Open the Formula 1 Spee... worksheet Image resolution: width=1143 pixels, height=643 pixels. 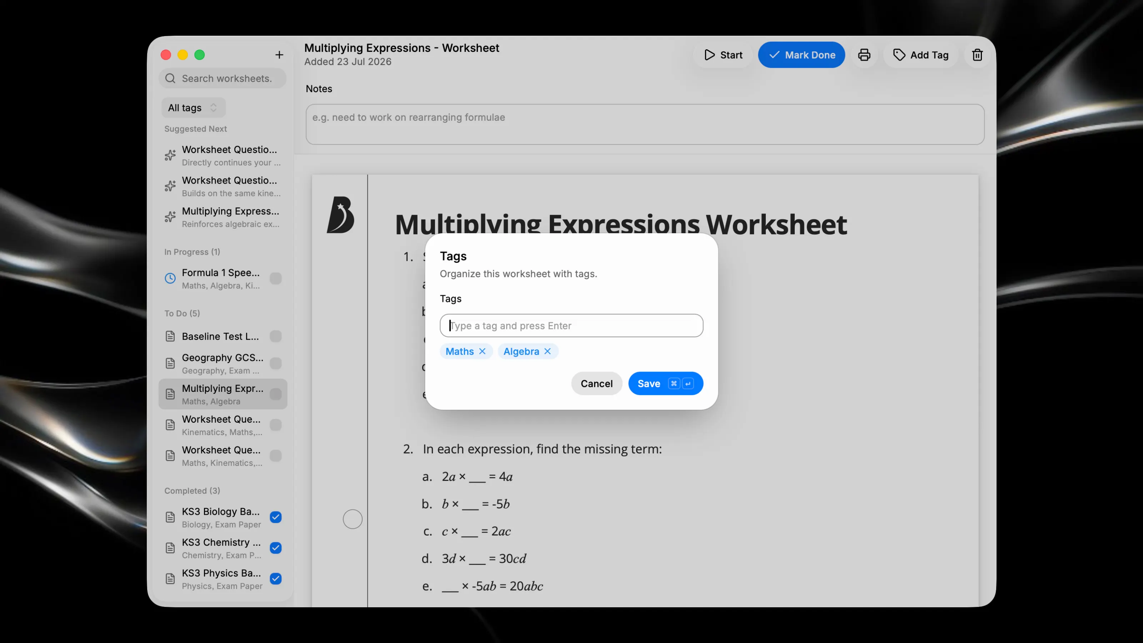[223, 278]
